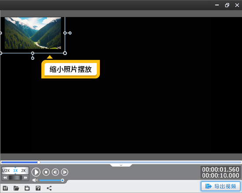Expand the panel with the chevron below timeline

click(x=121, y=165)
